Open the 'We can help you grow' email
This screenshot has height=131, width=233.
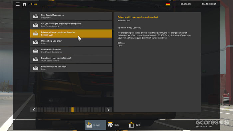tap(71, 42)
